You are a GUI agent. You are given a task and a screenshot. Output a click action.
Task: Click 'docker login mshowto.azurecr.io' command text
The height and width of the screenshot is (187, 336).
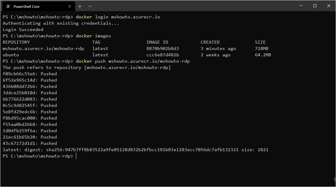(118, 17)
